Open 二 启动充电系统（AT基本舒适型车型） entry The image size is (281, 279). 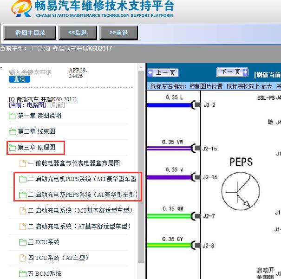tap(79, 226)
